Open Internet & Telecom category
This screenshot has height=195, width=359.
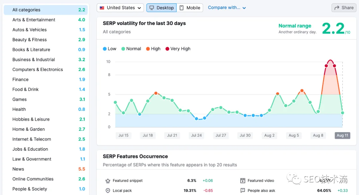(x=46, y=139)
